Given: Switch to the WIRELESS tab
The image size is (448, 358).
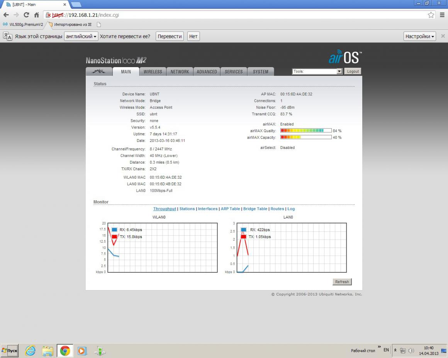Looking at the screenshot, I should (153, 72).
